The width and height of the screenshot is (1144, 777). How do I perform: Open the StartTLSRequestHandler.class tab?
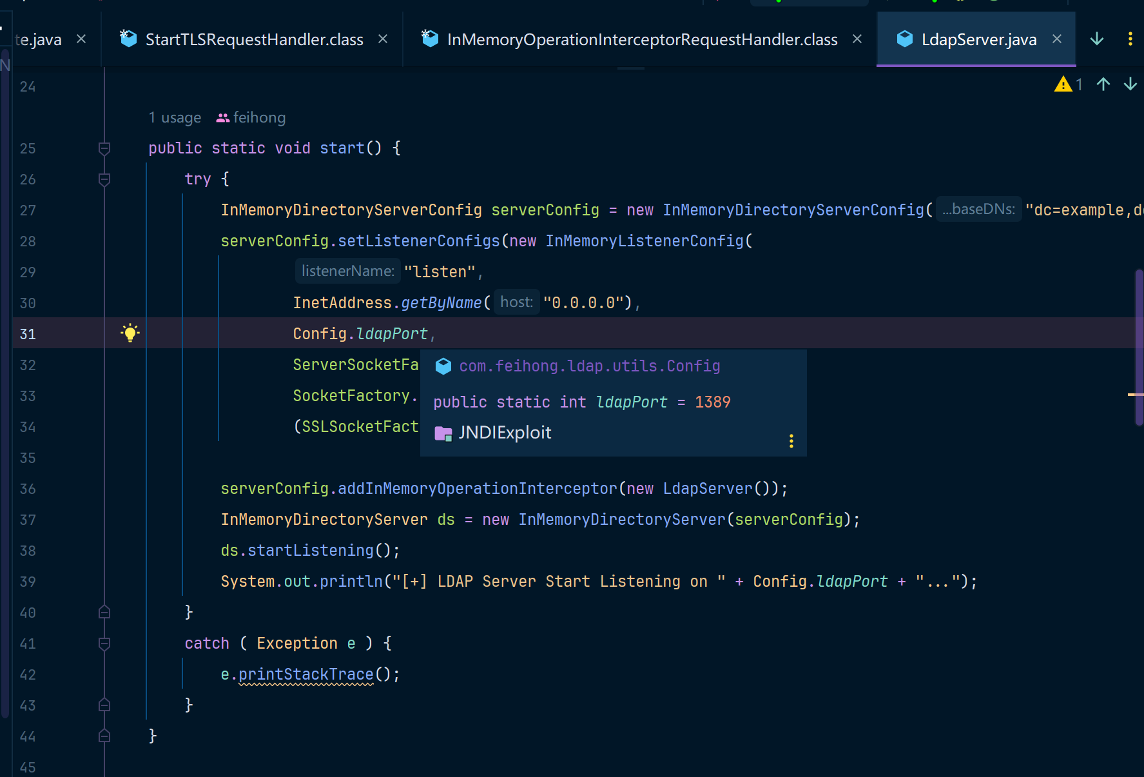click(x=254, y=39)
